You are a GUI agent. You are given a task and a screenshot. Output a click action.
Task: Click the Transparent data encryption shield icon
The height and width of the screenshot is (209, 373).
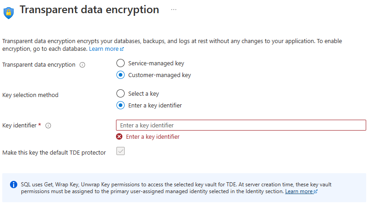(x=9, y=11)
